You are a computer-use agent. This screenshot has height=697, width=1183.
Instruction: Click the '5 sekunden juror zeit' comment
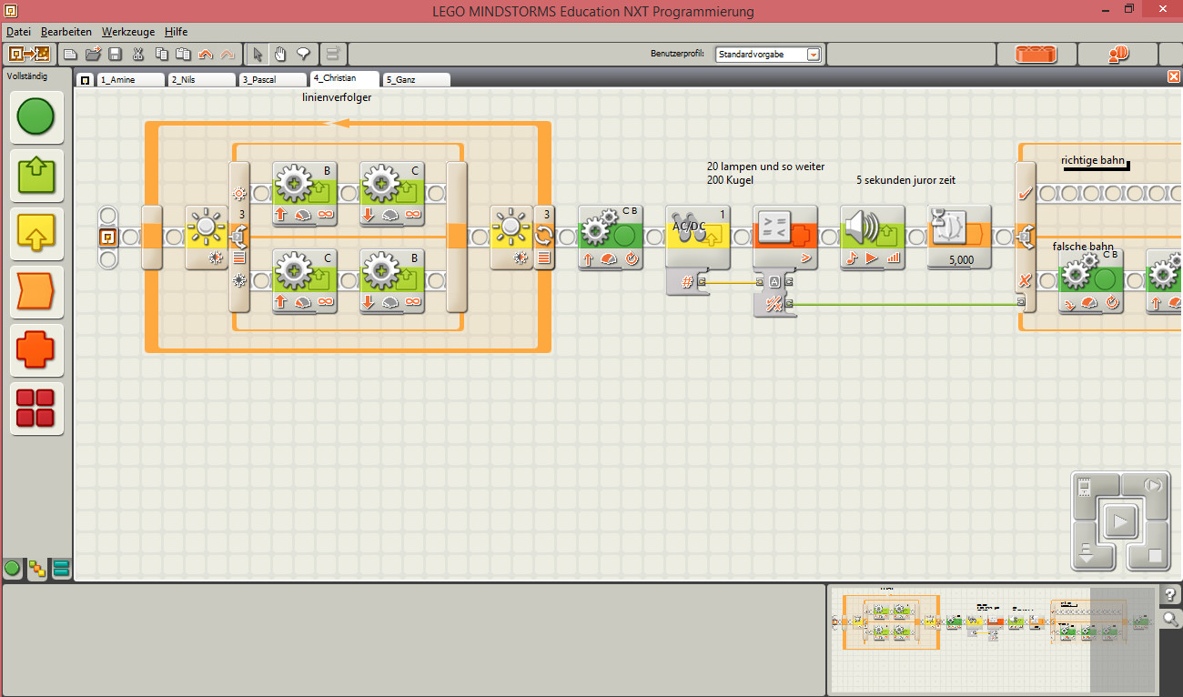(905, 180)
